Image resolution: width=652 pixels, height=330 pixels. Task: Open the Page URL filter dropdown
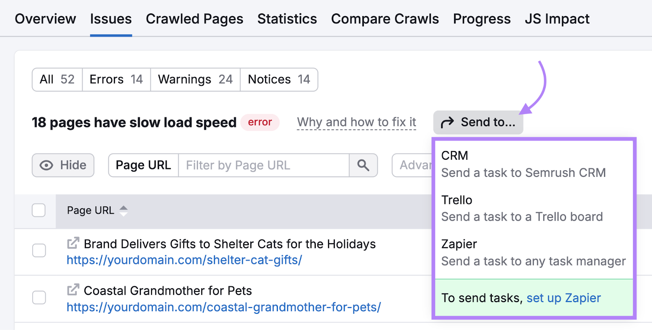(x=143, y=165)
